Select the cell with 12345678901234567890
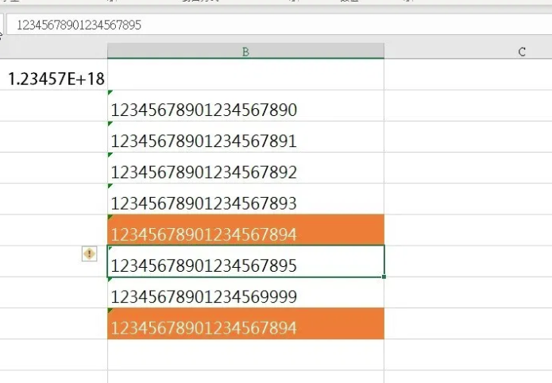The width and height of the screenshot is (552, 383). tap(245, 106)
